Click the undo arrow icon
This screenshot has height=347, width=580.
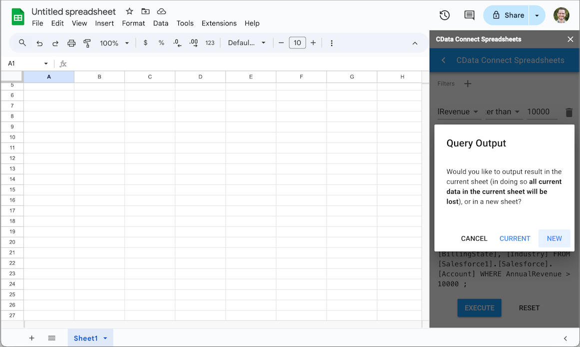point(39,43)
